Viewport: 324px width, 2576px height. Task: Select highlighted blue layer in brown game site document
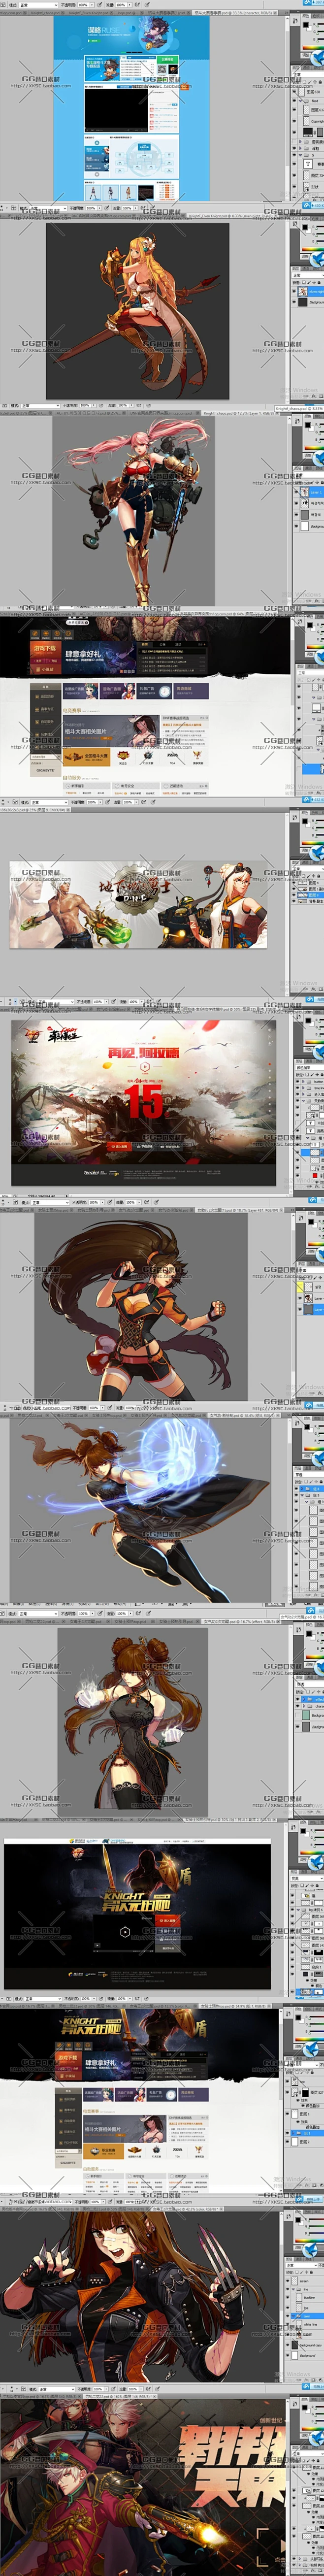click(313, 769)
